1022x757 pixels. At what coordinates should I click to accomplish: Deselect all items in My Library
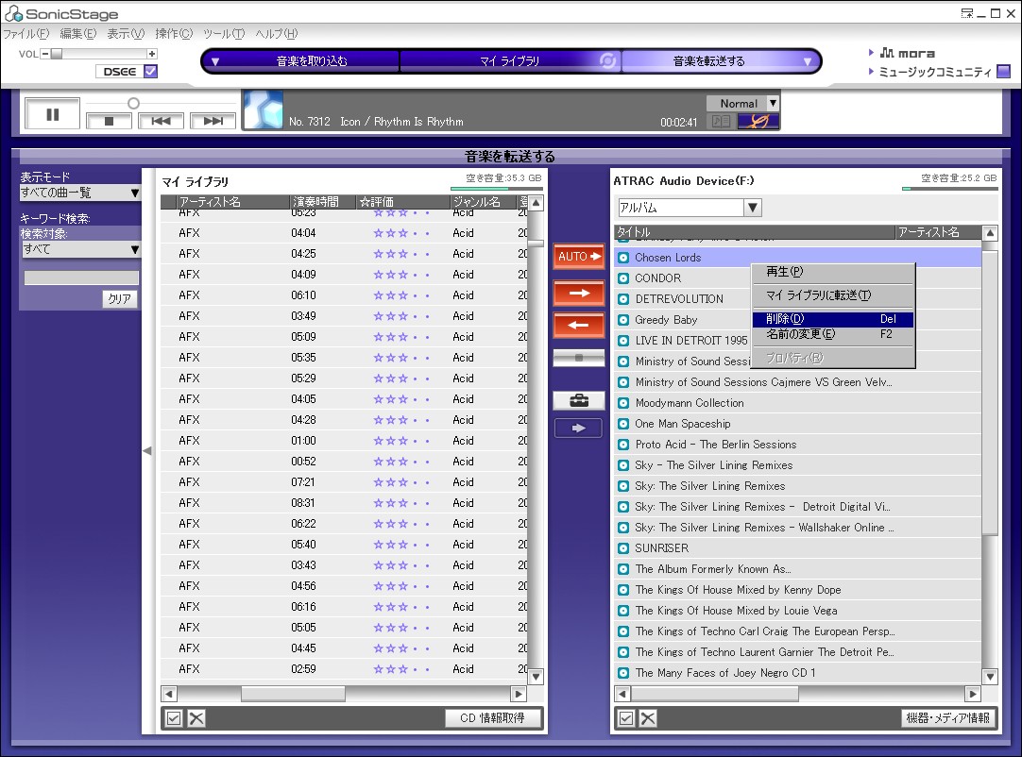point(196,718)
